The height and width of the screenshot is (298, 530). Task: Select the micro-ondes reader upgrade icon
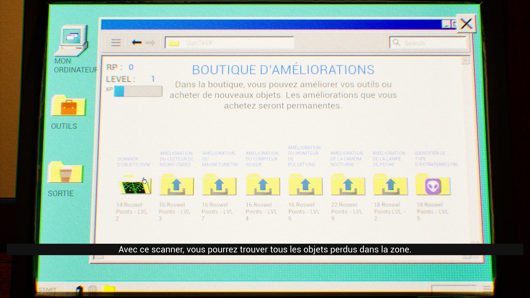point(177,185)
